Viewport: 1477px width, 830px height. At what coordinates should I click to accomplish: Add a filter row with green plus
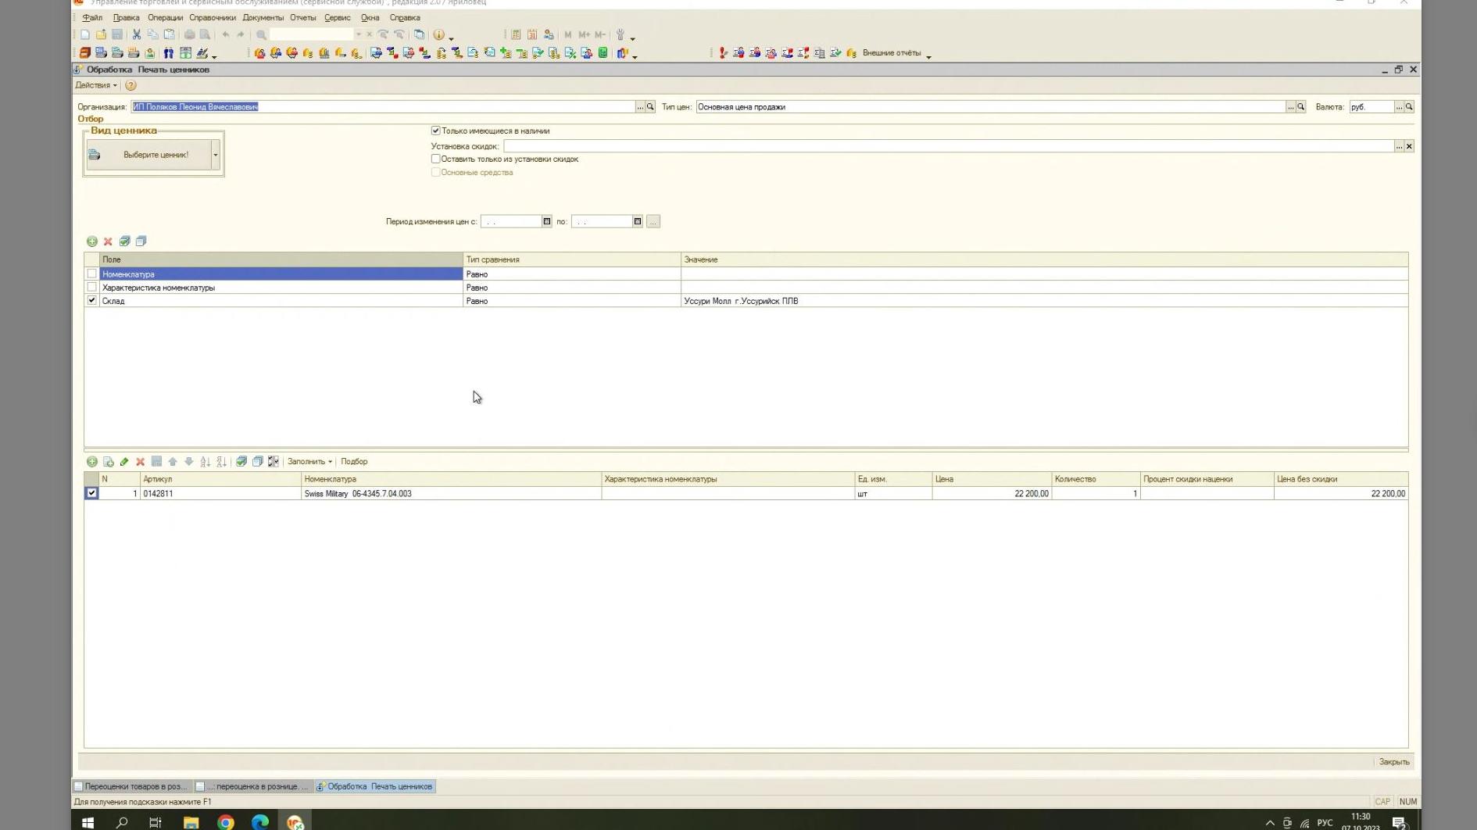pyautogui.click(x=92, y=241)
